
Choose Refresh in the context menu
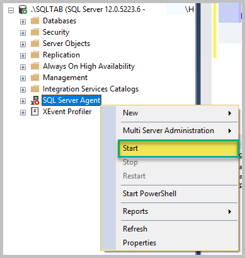click(x=177, y=229)
